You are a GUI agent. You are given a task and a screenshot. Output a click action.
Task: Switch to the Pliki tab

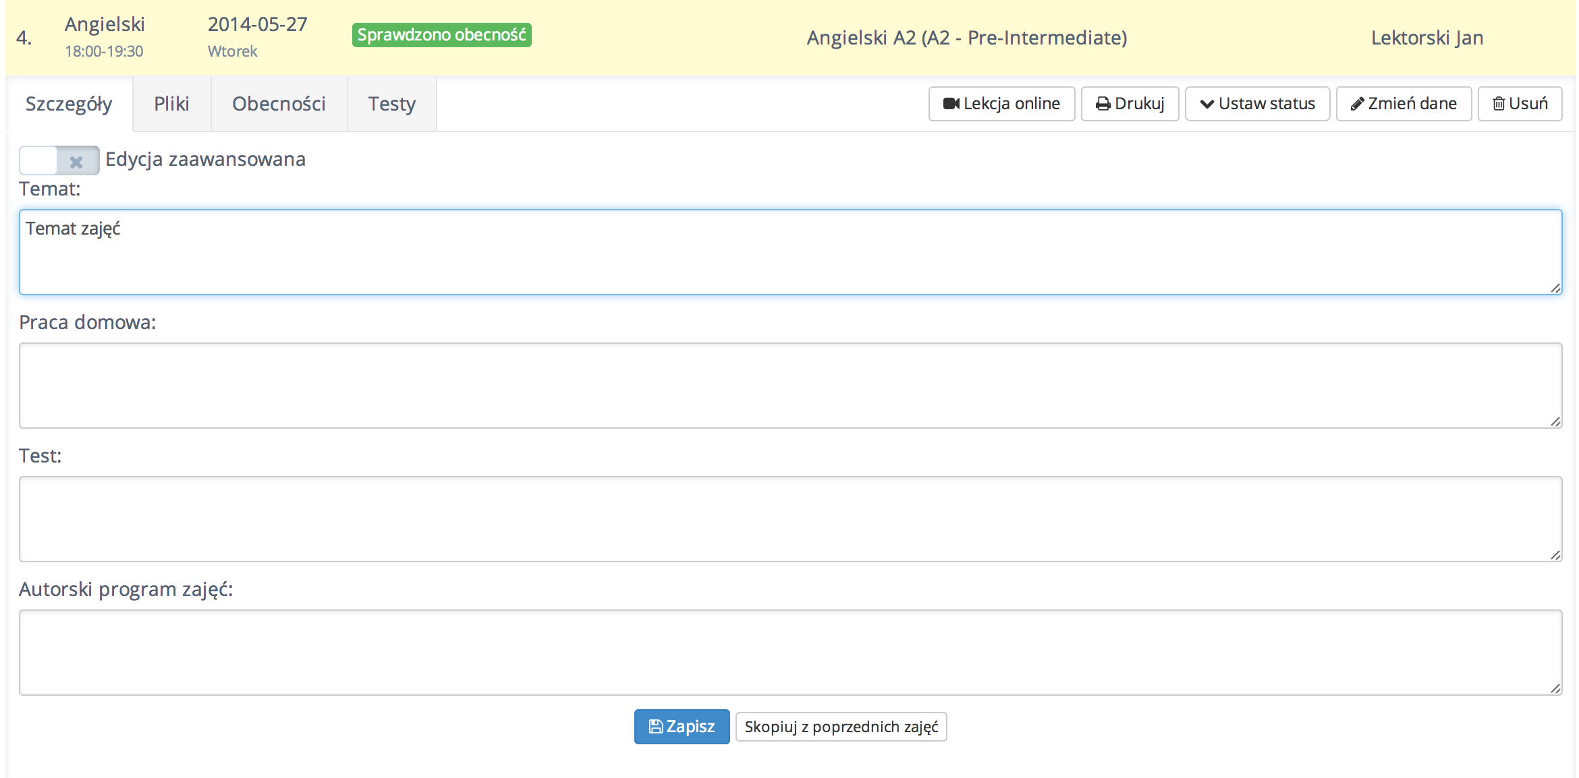coord(171,104)
